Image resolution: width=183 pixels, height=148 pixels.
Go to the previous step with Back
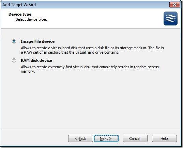click(x=80, y=138)
